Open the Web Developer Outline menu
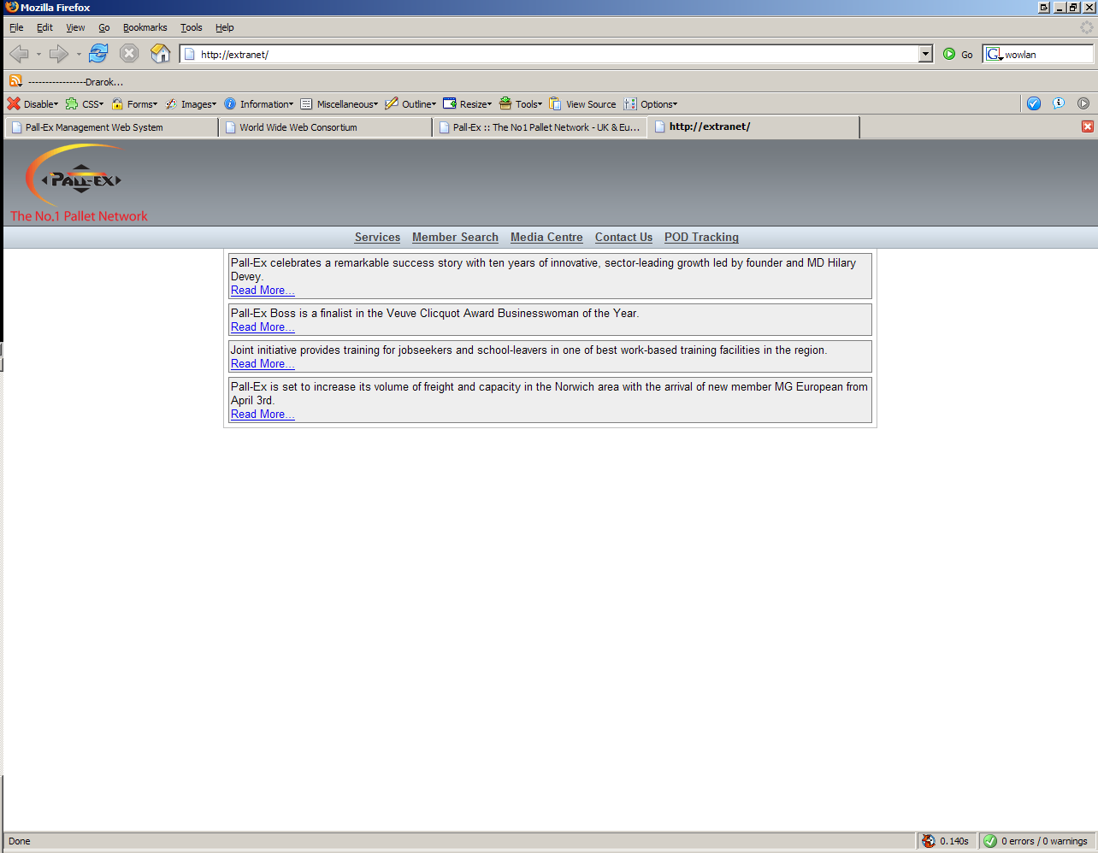Viewport: 1098px width, 853px height. (x=410, y=104)
